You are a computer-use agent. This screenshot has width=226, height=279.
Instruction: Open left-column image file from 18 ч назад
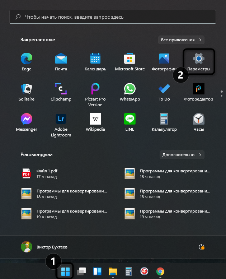point(63,194)
